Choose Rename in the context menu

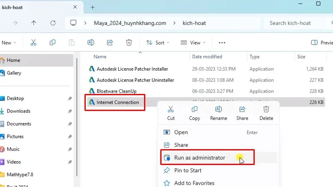click(219, 113)
